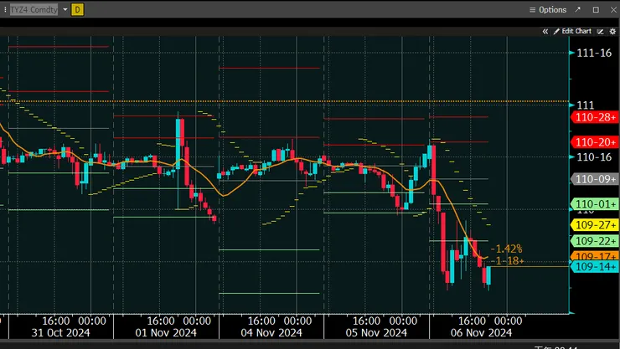The height and width of the screenshot is (349, 620).
Task: Click the 04 Nov 2024 date label
Action: click(x=271, y=333)
